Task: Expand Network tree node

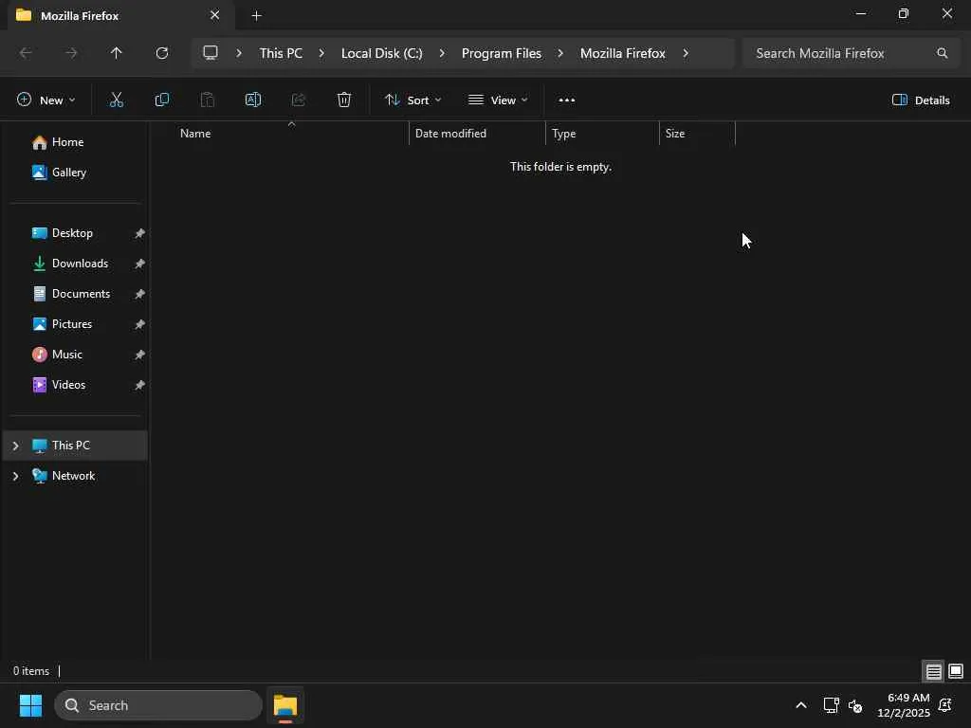Action: point(15,476)
